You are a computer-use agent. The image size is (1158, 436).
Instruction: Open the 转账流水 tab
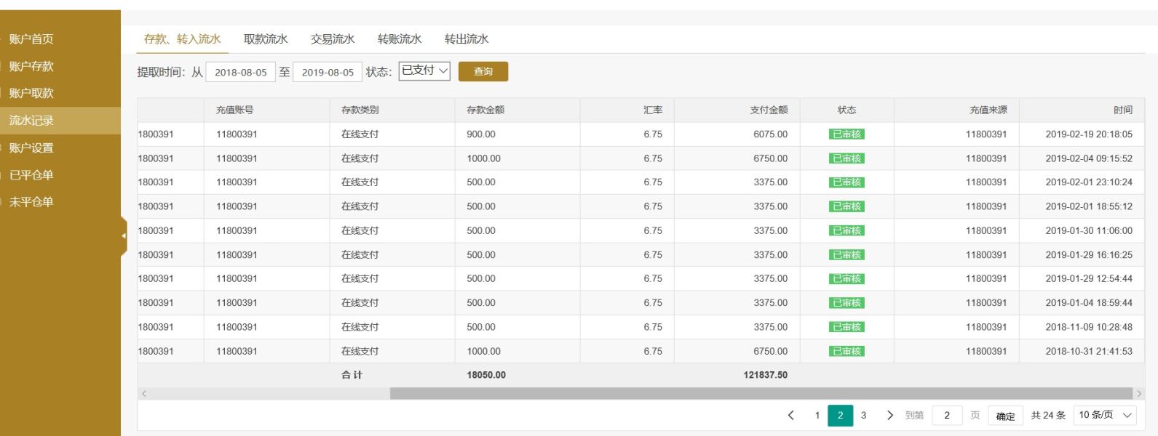coord(400,39)
